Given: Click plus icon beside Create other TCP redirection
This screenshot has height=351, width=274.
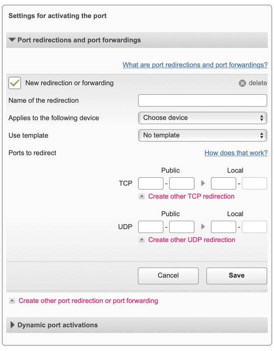Looking at the screenshot, I should click(142, 197).
